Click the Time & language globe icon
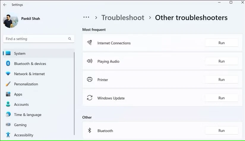245x141 pixels. 8,114
